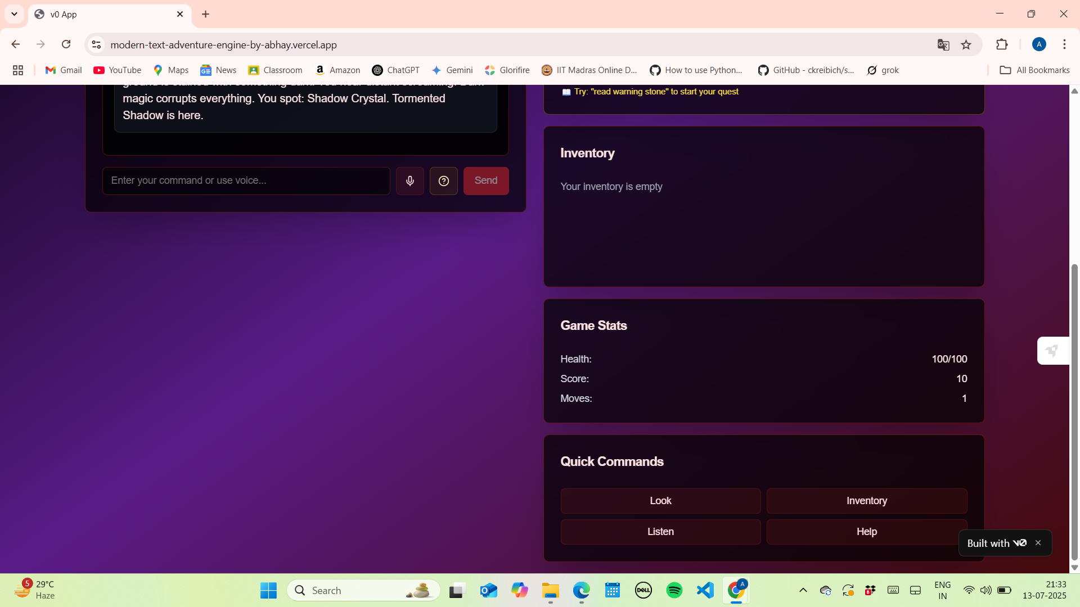
Task: Click the Look quick command
Action: 660,501
